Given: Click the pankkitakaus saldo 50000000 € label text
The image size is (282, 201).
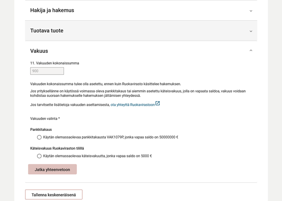Looking at the screenshot, I should click(x=110, y=138).
